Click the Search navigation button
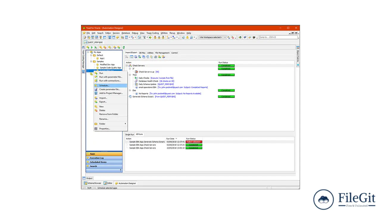This screenshot has height=214, width=381. (x=104, y=166)
